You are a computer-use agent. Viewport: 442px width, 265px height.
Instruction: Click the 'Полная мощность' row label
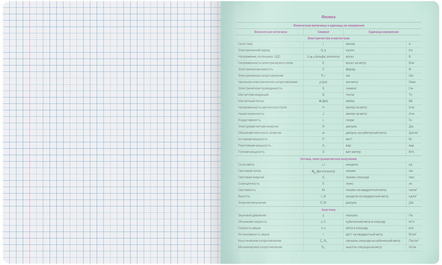coord(251,152)
